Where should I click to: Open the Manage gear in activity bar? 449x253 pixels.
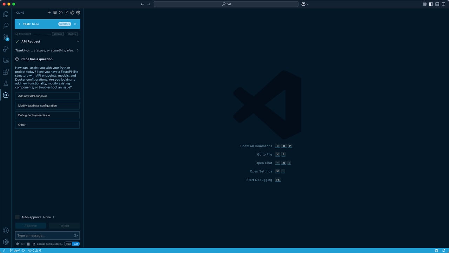(6, 242)
